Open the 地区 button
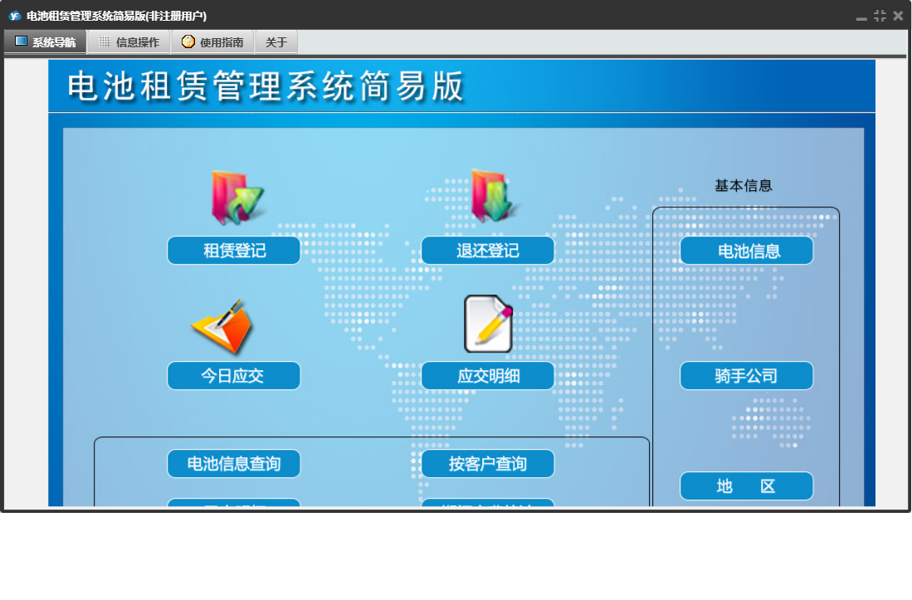The height and width of the screenshot is (600, 912). (747, 486)
